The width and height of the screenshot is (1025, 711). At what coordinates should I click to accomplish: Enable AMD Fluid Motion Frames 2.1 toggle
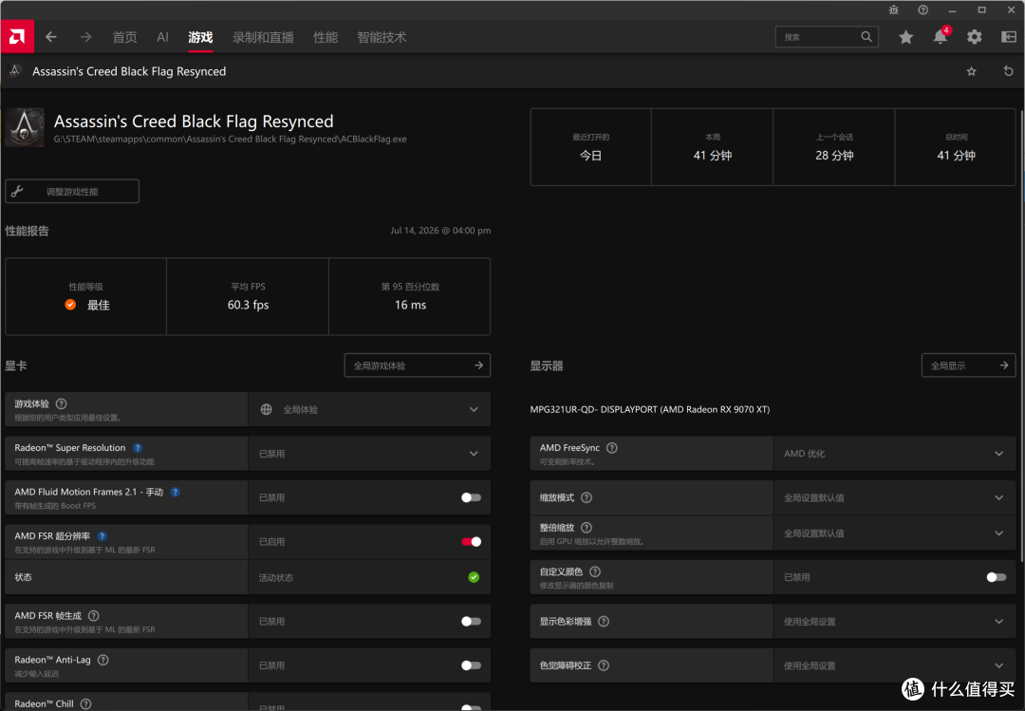click(x=471, y=497)
